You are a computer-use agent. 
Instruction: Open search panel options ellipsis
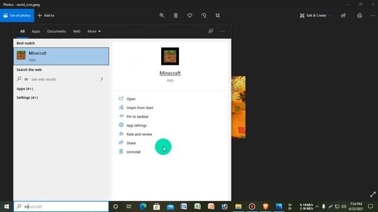coord(222,31)
